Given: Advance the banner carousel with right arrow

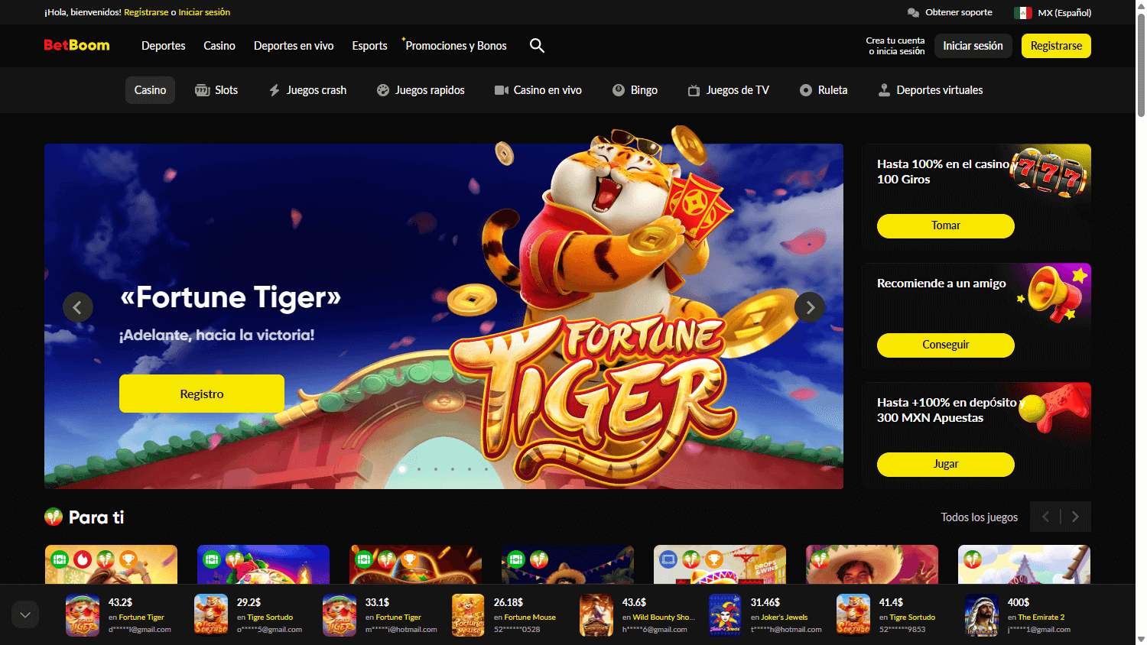Looking at the screenshot, I should pos(810,307).
